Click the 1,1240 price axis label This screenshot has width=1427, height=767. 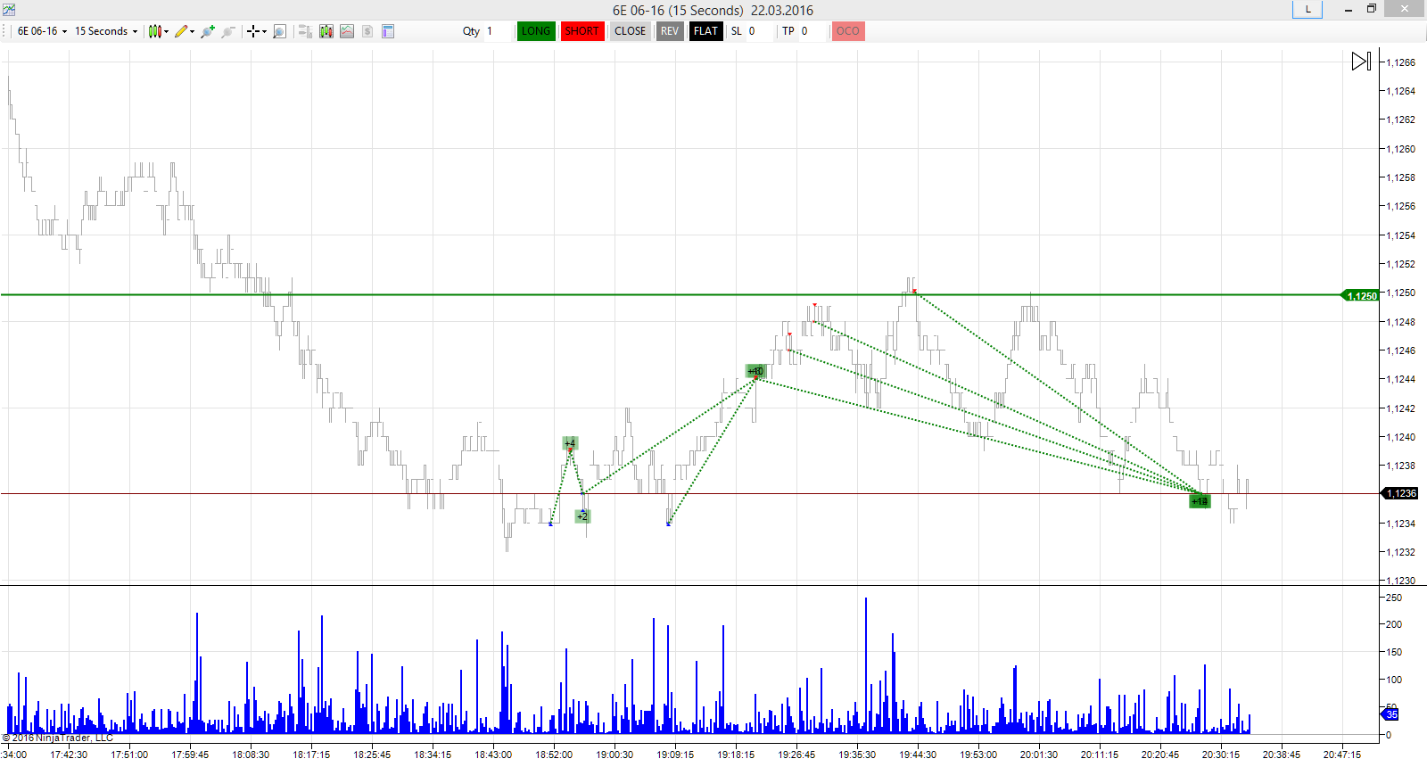1400,437
